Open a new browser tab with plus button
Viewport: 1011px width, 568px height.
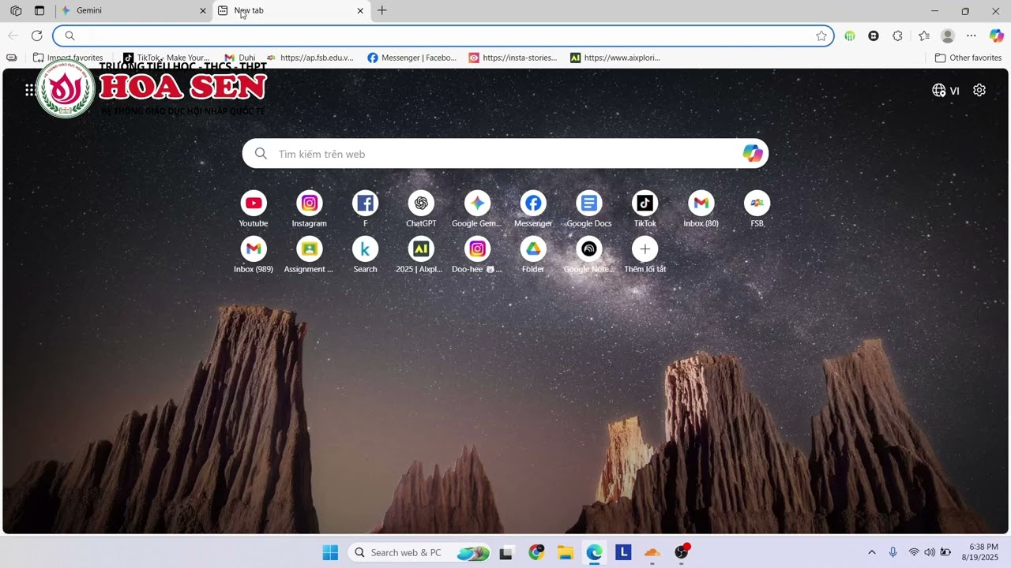point(382,10)
